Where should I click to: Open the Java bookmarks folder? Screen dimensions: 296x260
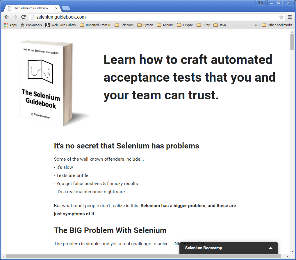click(x=220, y=25)
